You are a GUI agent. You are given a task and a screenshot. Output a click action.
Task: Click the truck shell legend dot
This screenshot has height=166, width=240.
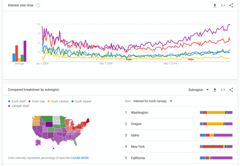(9, 101)
